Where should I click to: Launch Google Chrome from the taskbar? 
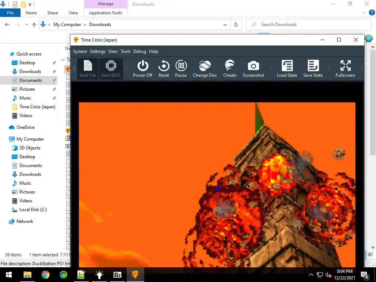pos(45,275)
